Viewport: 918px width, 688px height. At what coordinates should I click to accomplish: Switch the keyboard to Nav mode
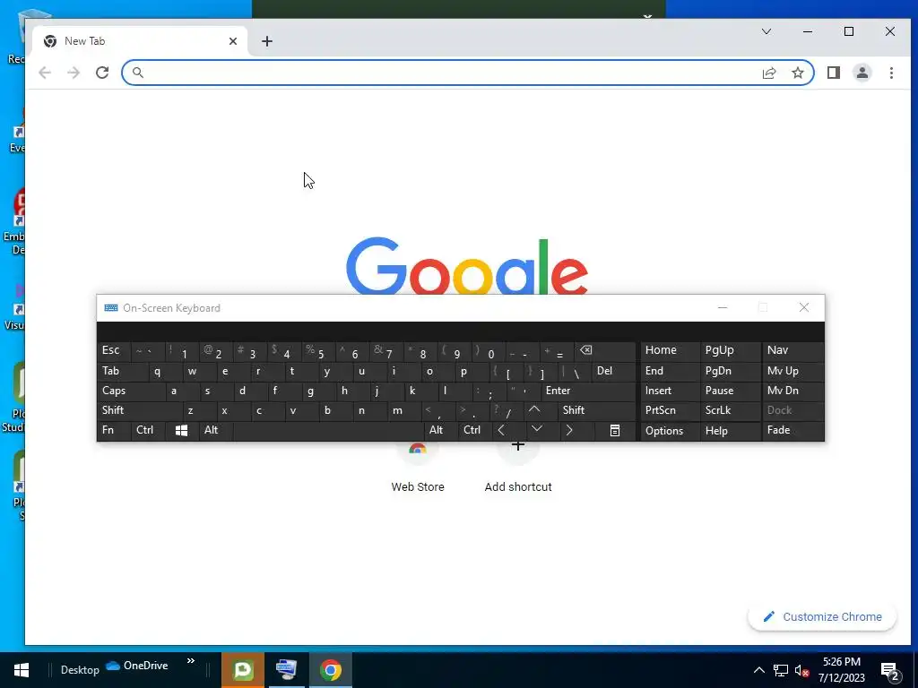tap(792, 351)
